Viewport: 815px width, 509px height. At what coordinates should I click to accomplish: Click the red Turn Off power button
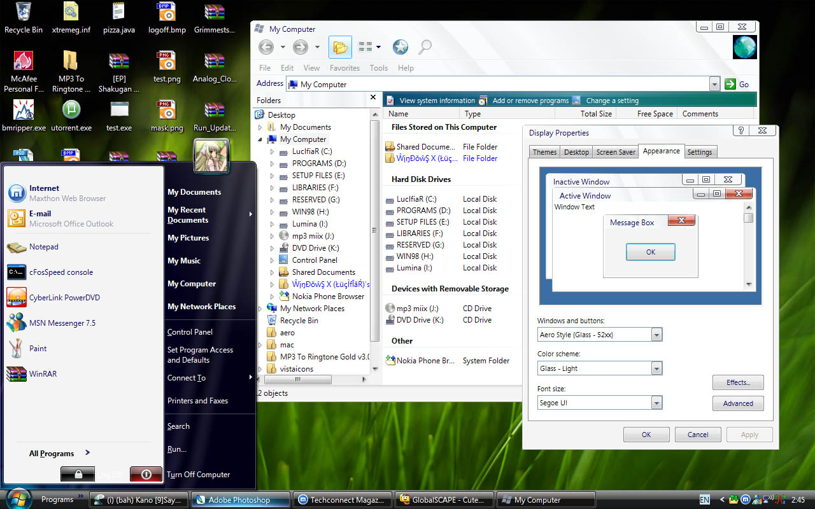tap(146, 474)
